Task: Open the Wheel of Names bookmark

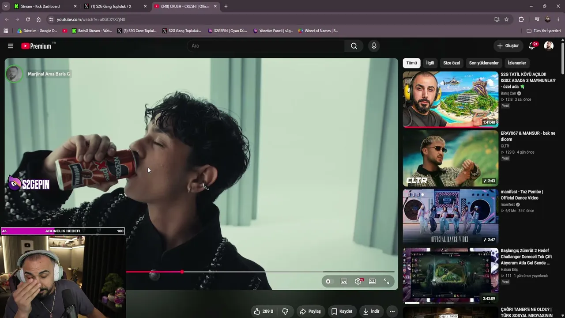Action: pos(318,31)
